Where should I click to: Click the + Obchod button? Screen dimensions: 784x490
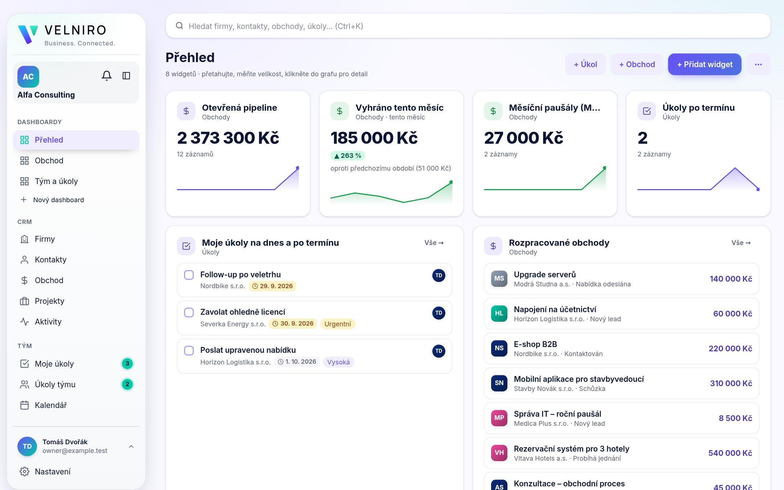coord(637,64)
